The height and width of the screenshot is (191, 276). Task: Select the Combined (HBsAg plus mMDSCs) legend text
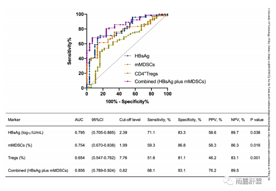coord(170,82)
